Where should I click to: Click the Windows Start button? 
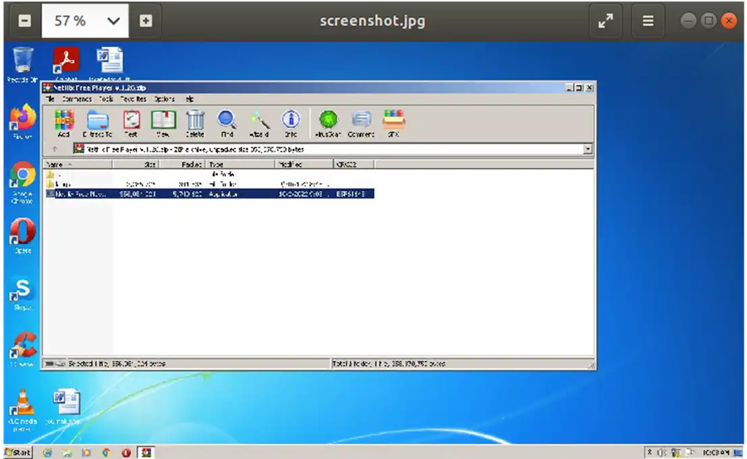point(18,452)
